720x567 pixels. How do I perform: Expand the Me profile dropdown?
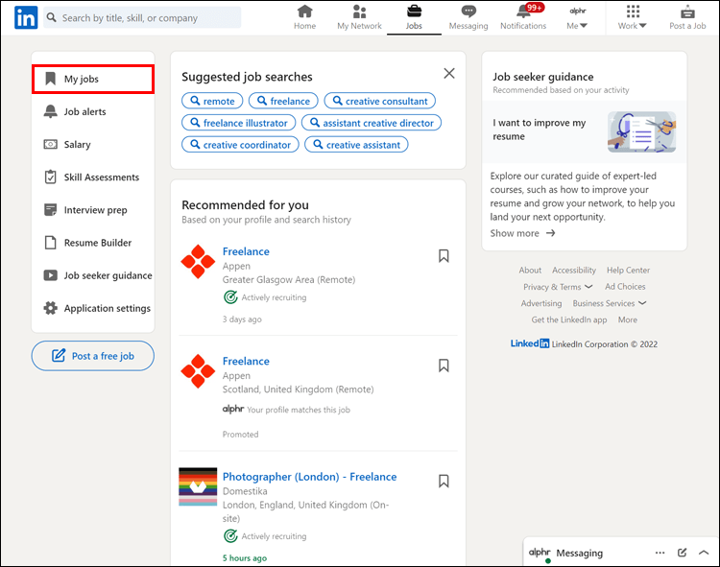point(578,18)
